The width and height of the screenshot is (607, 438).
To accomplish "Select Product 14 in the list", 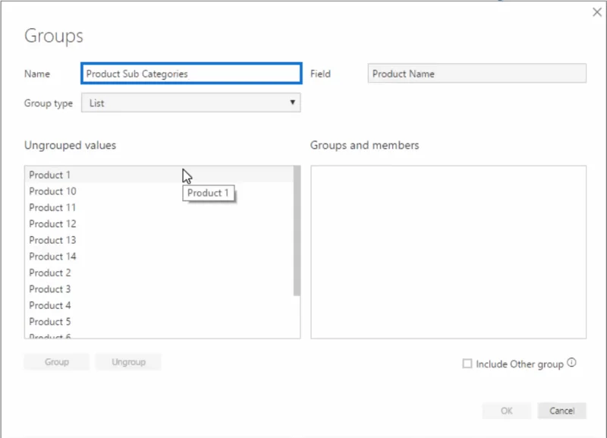I will 159,256.
